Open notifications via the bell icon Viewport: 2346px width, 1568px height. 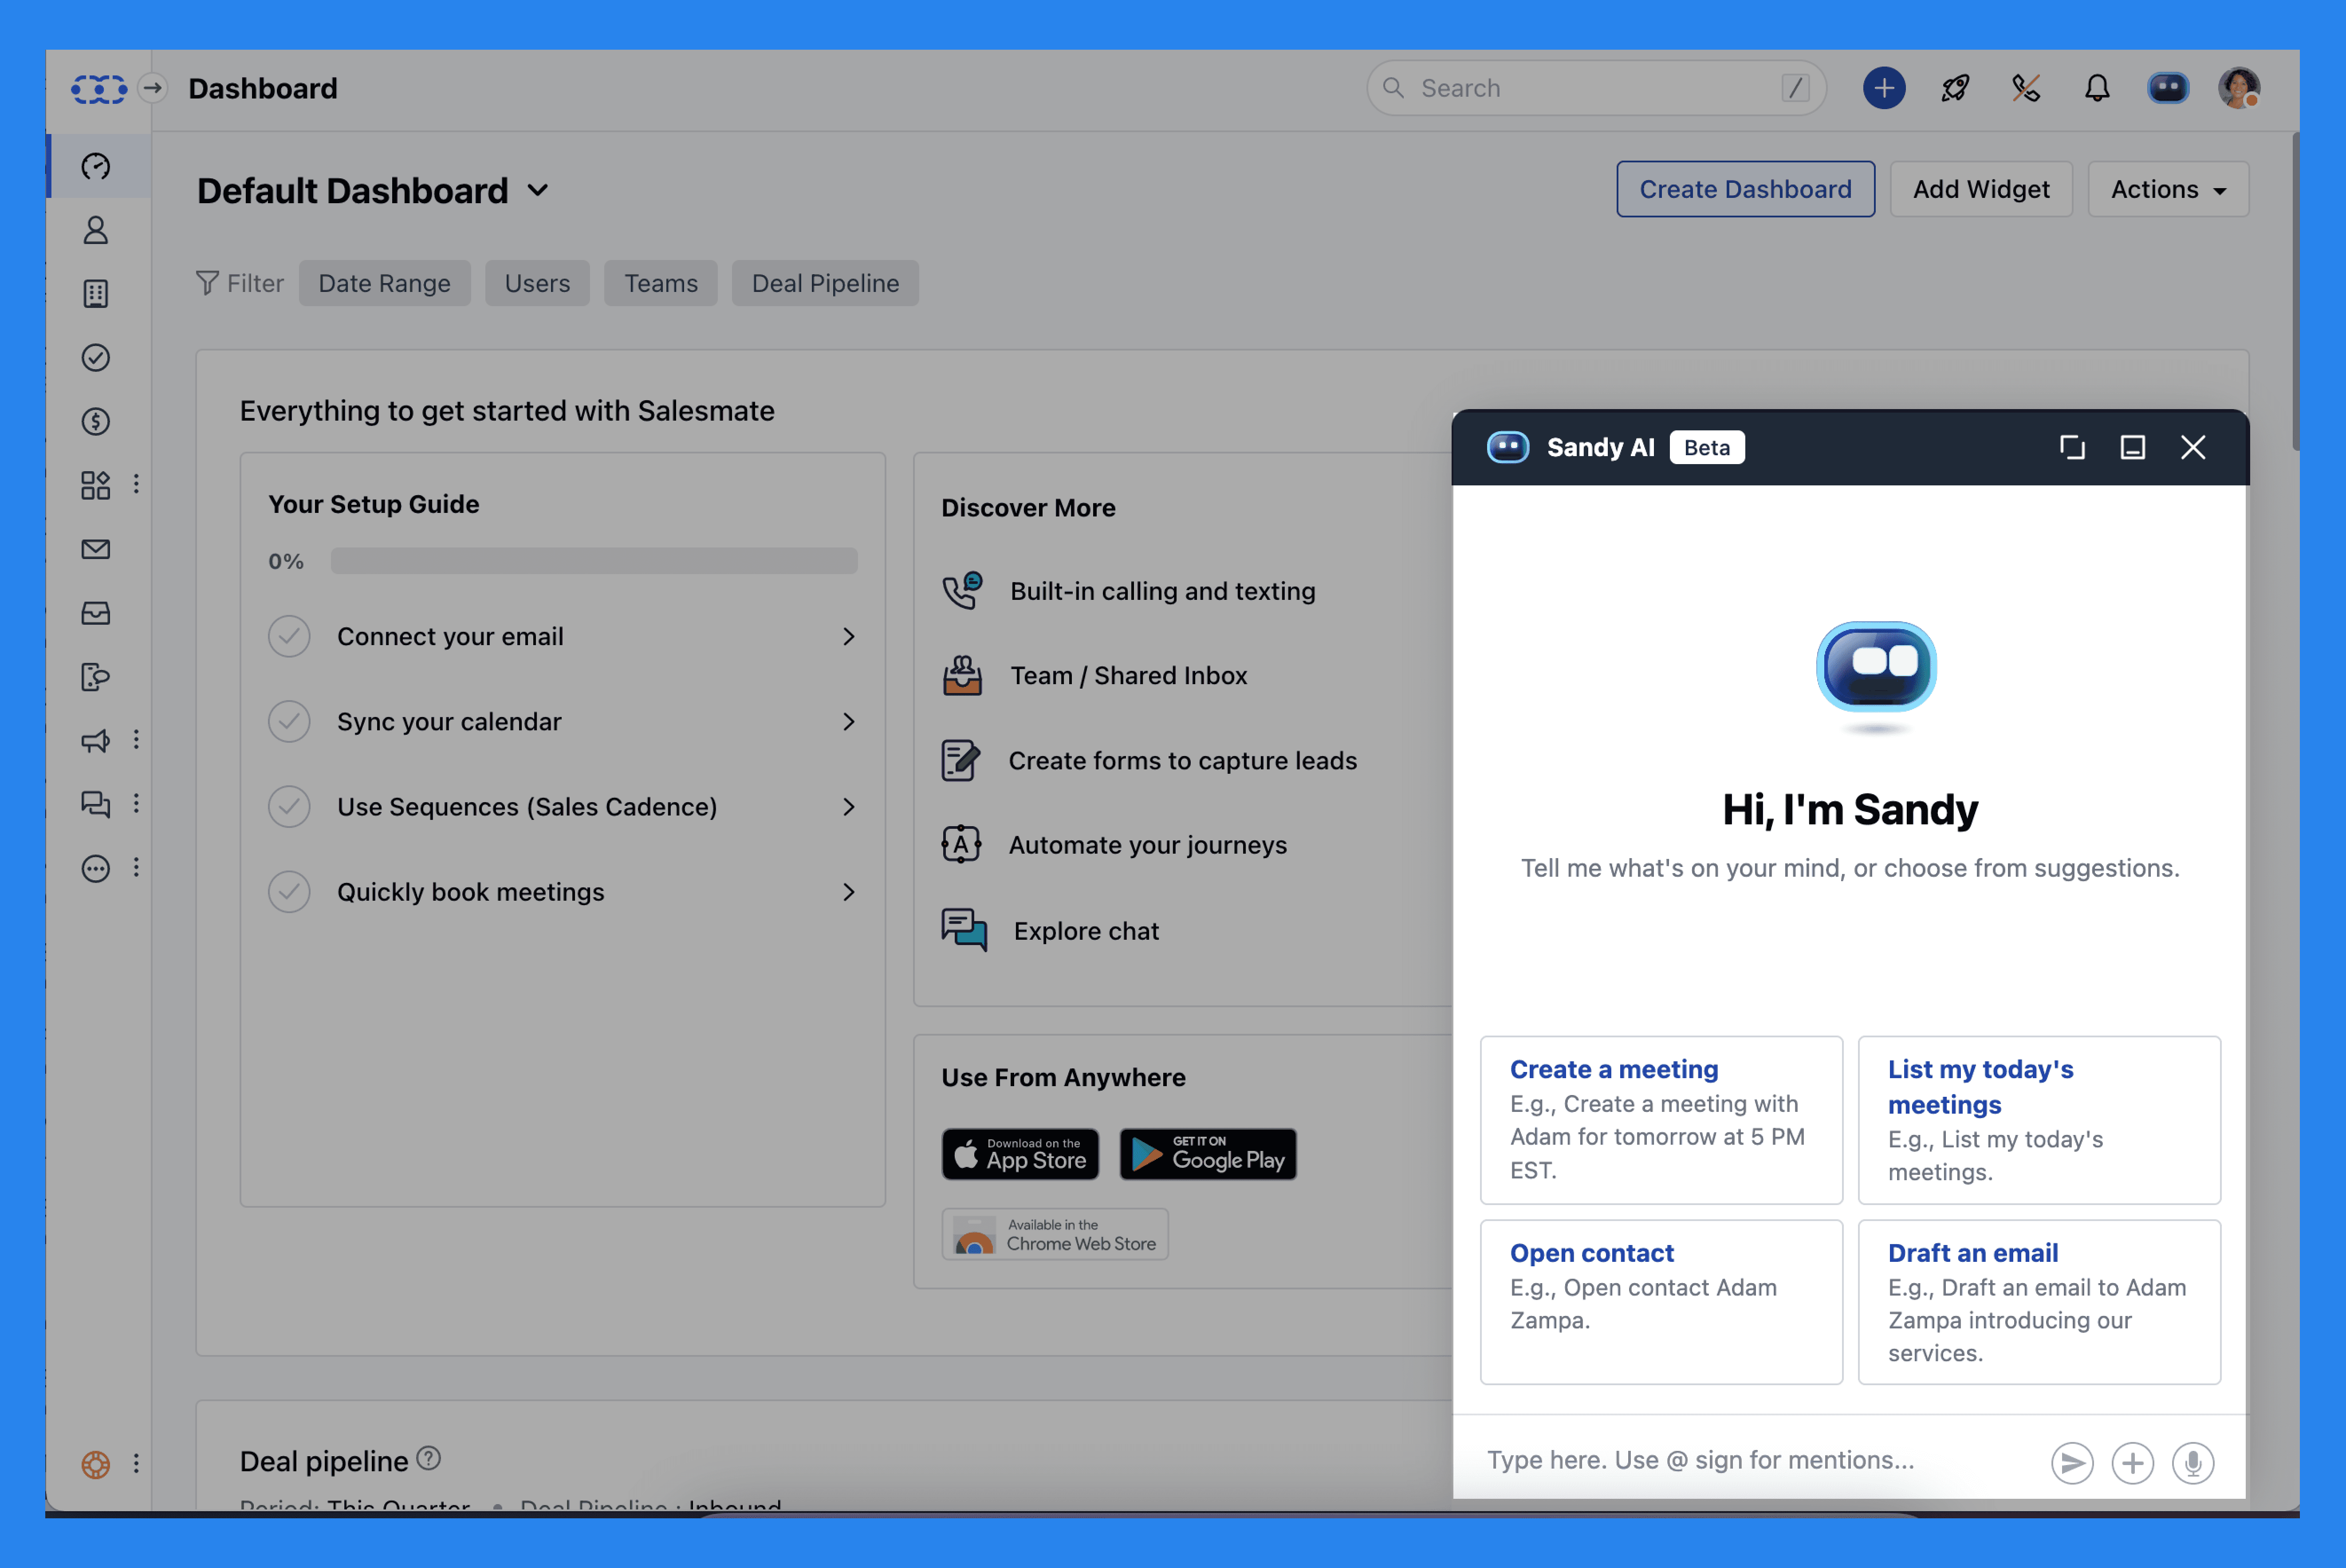[x=2096, y=88]
